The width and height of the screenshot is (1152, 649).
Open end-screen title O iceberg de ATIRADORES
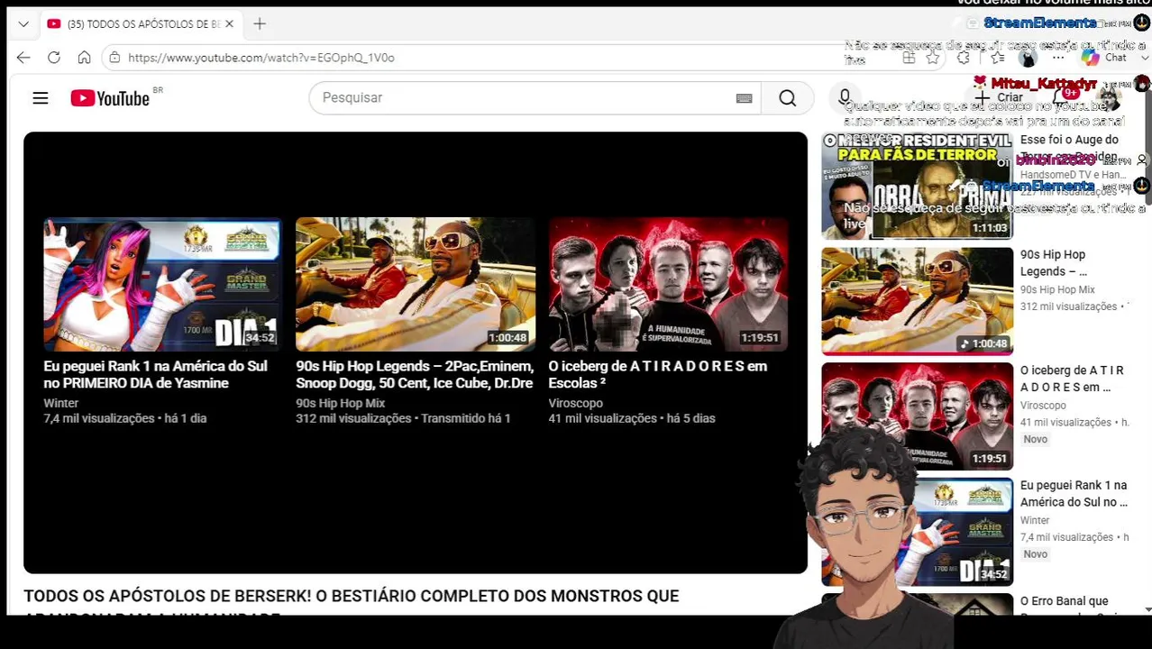pyautogui.click(x=657, y=374)
